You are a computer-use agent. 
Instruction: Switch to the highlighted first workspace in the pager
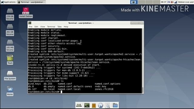point(134,2)
